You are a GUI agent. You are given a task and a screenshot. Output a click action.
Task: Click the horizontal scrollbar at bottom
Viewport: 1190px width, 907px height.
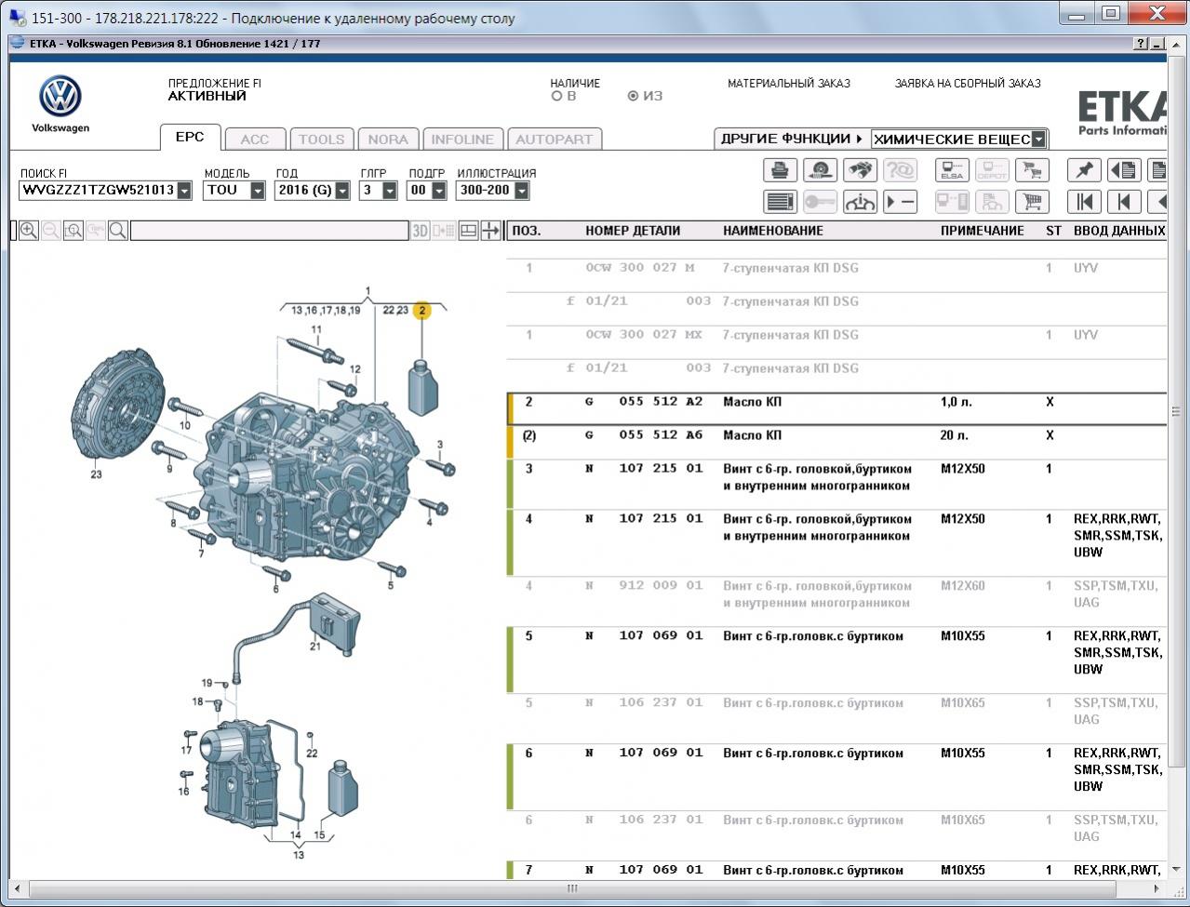tap(572, 888)
